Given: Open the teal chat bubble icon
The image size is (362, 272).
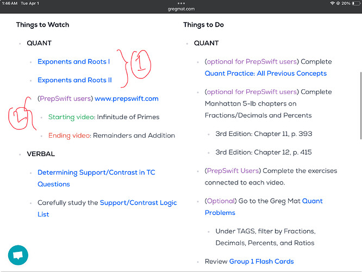Looking at the screenshot, I should tap(18, 255).
